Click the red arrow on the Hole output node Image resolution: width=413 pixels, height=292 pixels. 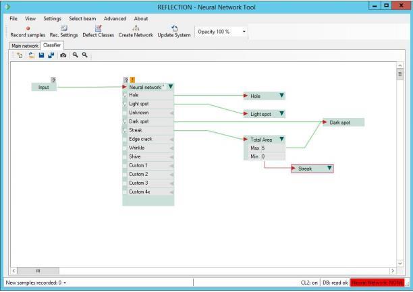246,96
